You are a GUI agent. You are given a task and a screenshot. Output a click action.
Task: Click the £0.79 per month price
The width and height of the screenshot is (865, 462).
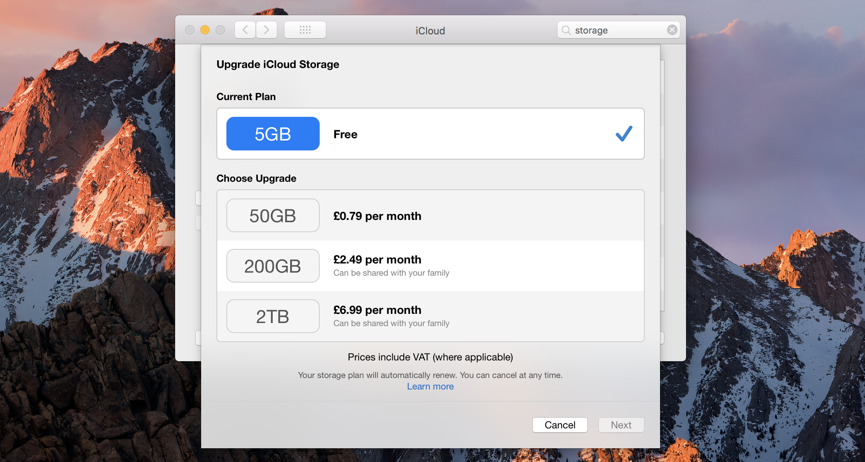pos(377,216)
